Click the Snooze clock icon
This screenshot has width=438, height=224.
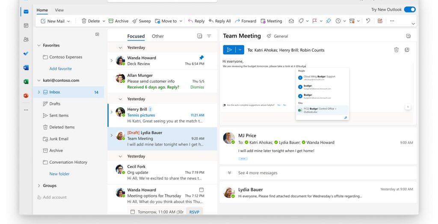(338, 21)
